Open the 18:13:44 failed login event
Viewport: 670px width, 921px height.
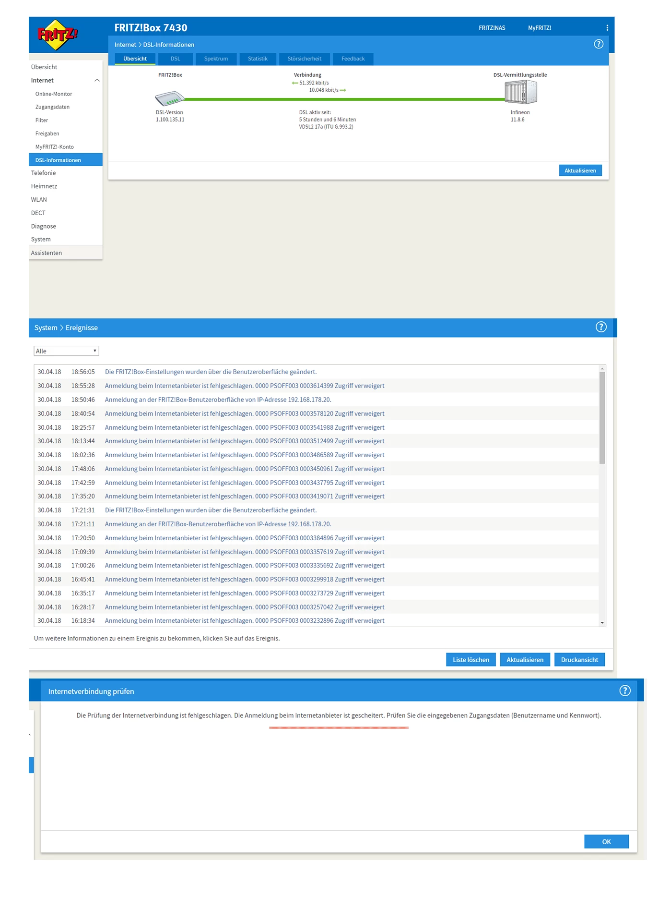click(x=317, y=441)
